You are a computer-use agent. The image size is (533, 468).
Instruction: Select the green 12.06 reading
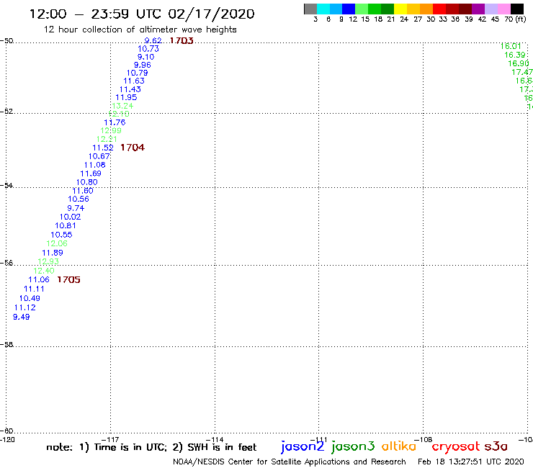pyautogui.click(x=57, y=243)
